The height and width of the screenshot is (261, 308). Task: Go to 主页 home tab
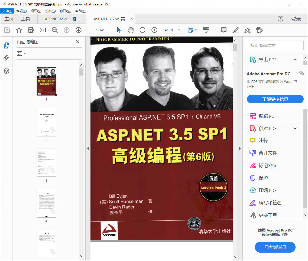click(x=9, y=19)
